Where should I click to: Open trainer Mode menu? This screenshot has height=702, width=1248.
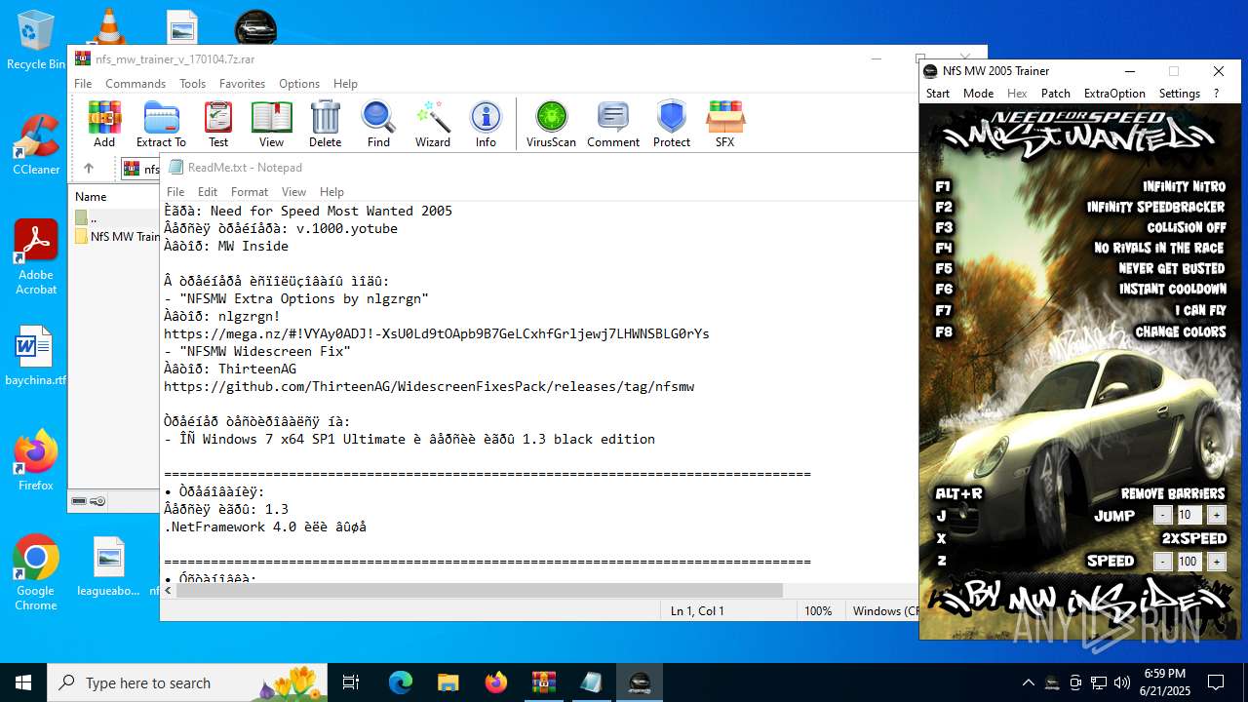[x=978, y=94]
